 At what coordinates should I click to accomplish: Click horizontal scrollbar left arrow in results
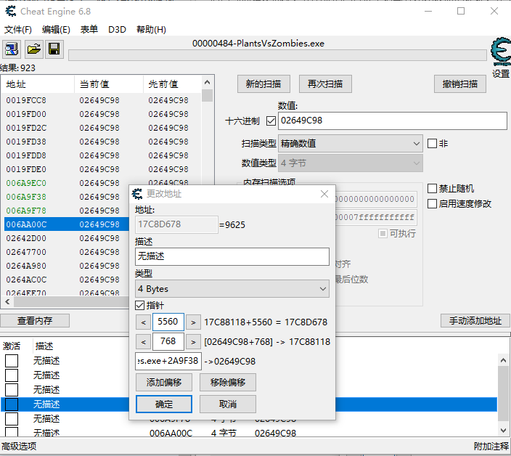coord(7,302)
